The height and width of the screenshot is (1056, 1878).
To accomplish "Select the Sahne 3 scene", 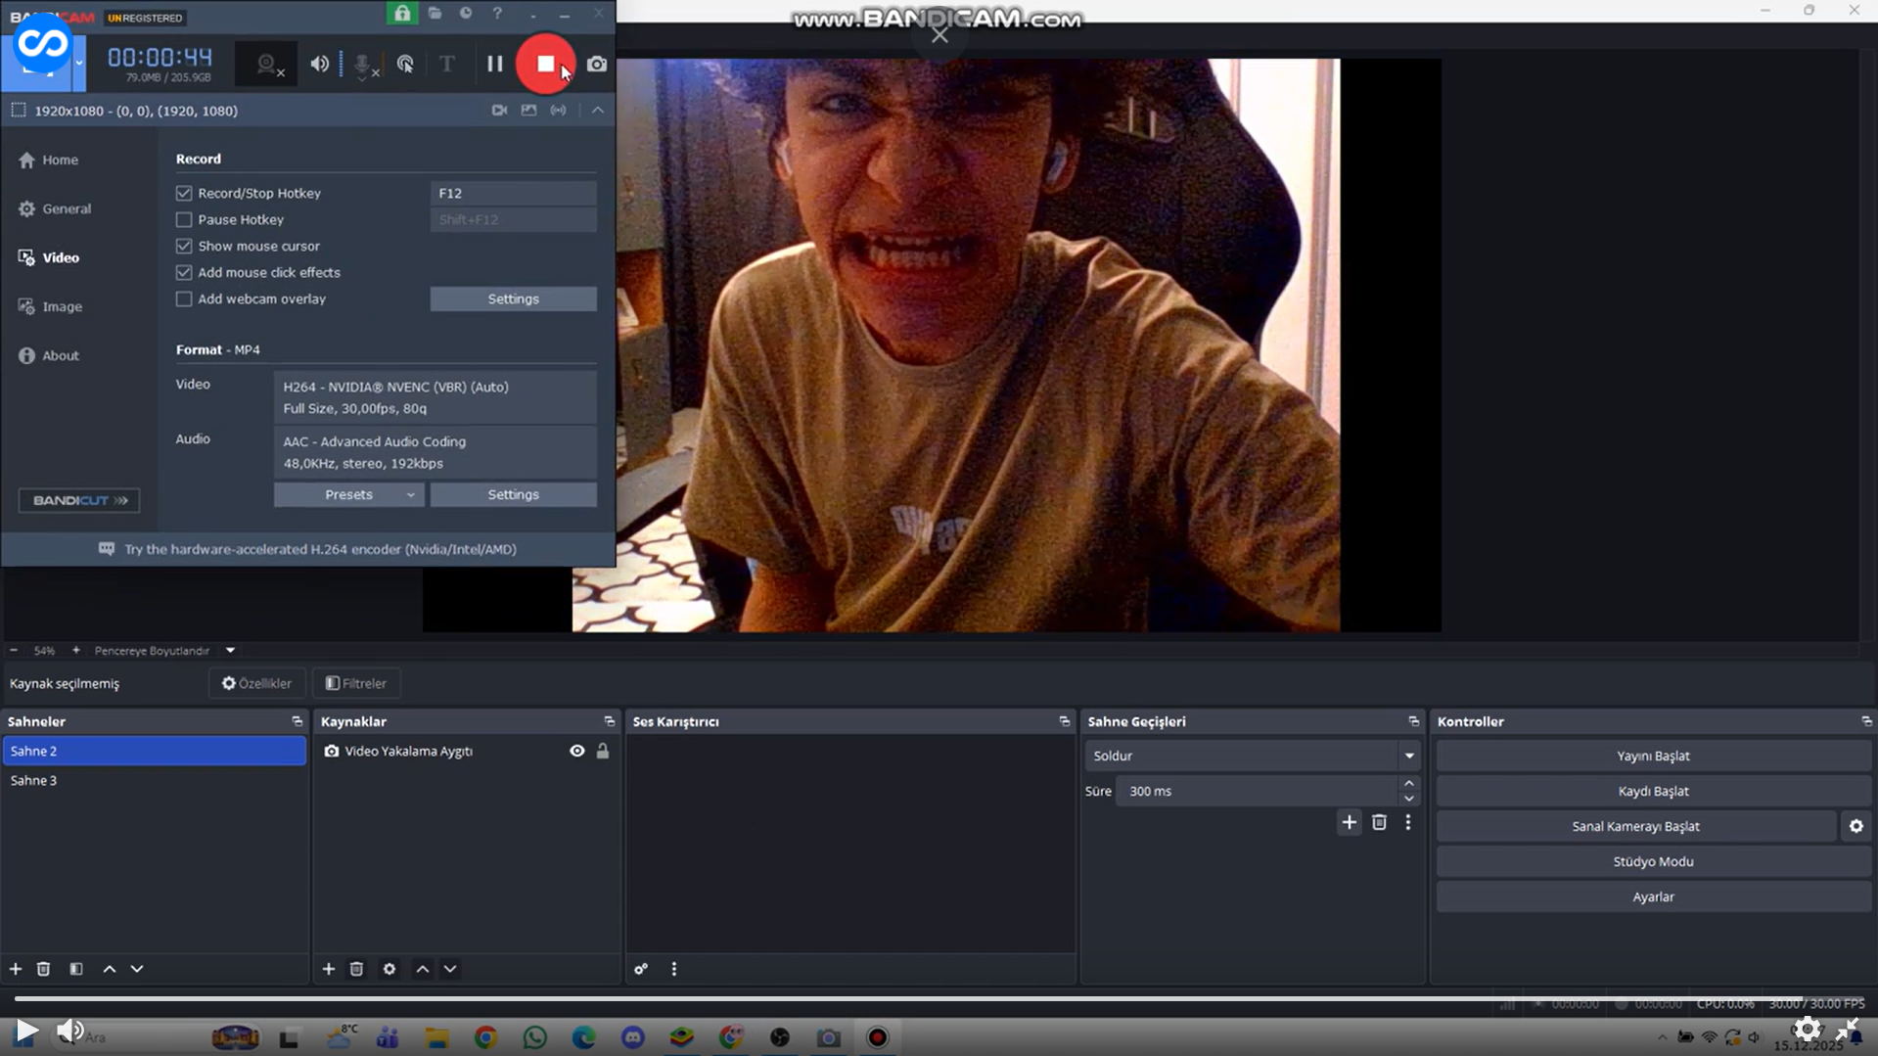I will pyautogui.click(x=34, y=780).
